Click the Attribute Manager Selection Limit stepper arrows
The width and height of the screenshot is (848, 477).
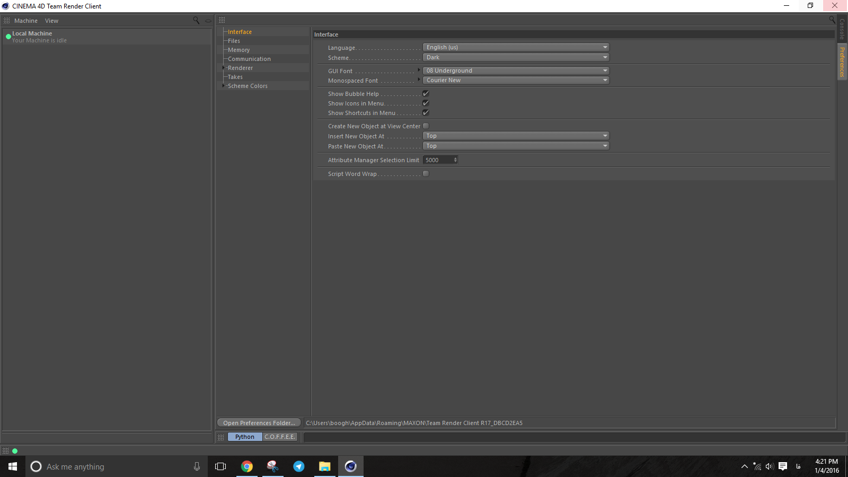pyautogui.click(x=455, y=160)
